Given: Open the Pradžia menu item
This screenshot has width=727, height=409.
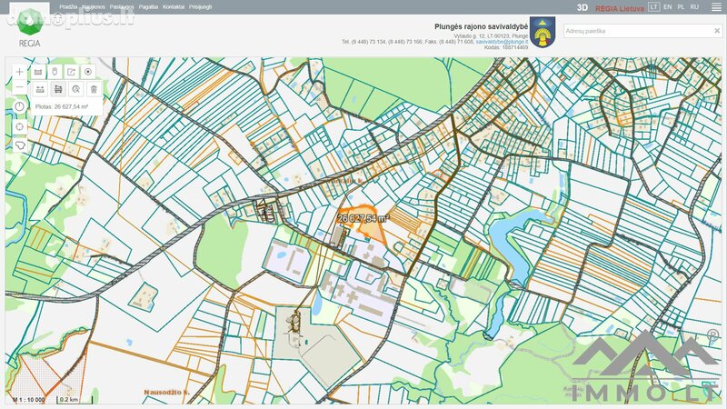Looking at the screenshot, I should point(69,7).
